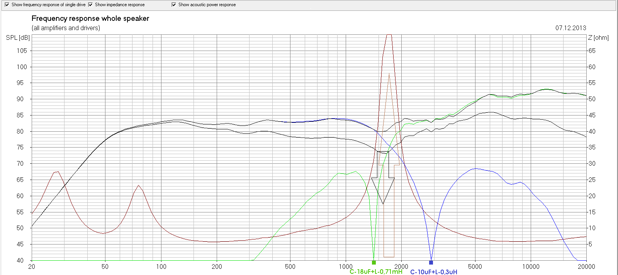
Task: Click the green notch marker on the frequency axis
Action: (374, 263)
